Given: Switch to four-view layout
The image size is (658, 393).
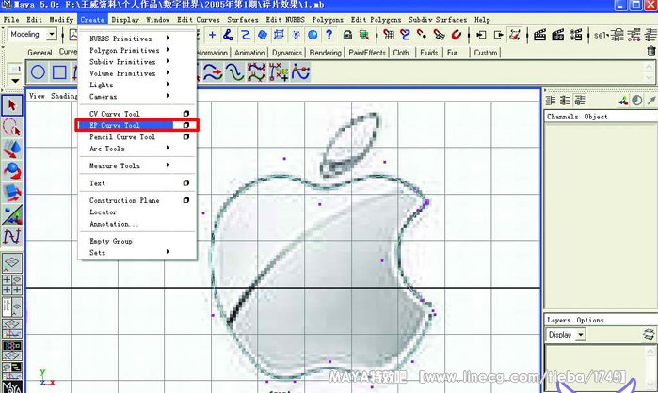Looking at the screenshot, I should click(x=11, y=284).
